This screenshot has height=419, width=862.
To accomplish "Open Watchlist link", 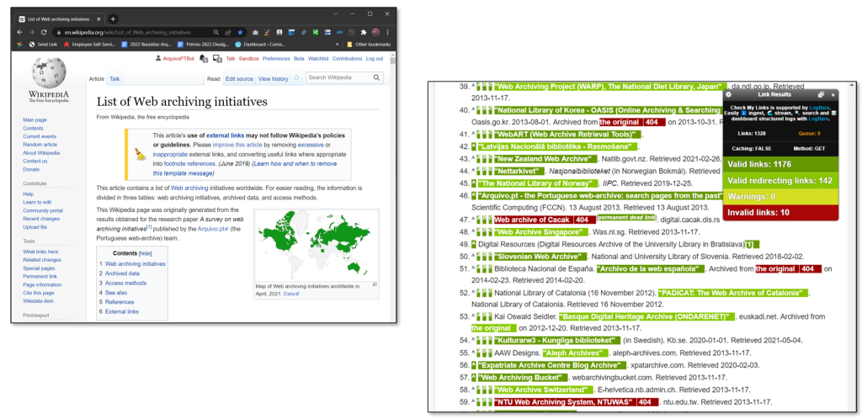I will click(318, 59).
